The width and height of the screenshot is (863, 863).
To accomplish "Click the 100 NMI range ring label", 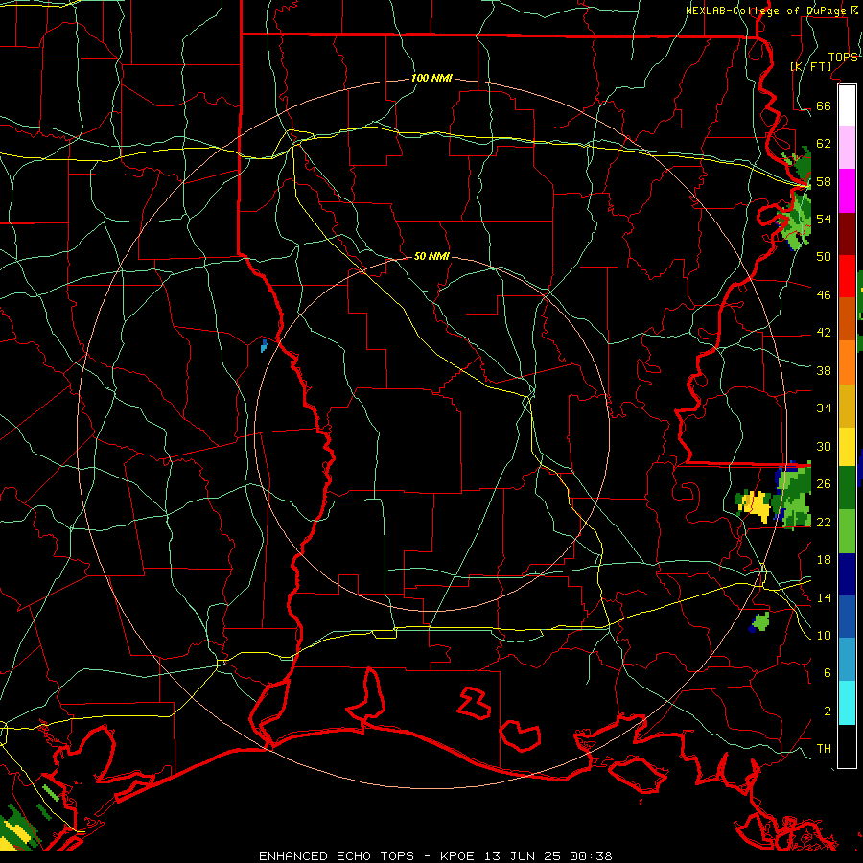I will [x=431, y=78].
